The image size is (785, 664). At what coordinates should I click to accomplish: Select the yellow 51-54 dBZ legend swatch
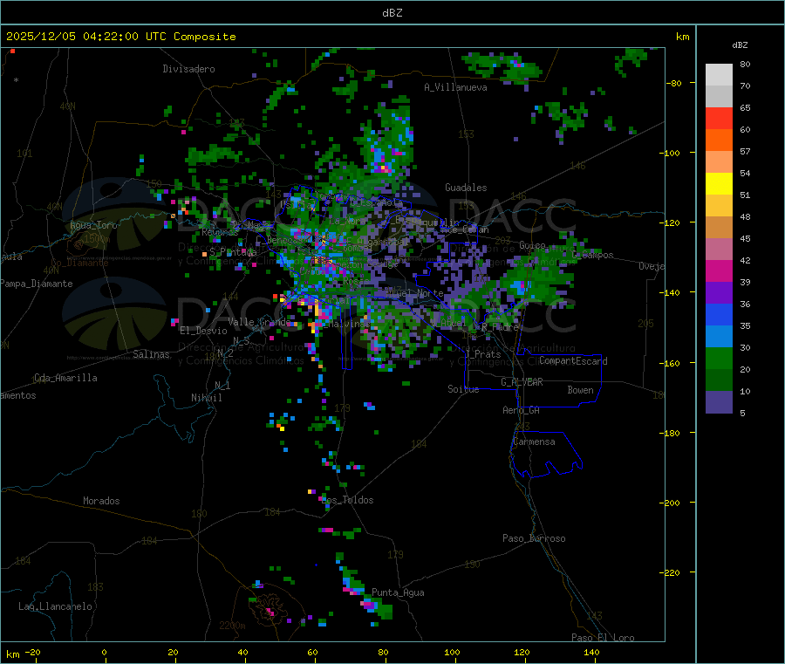pyautogui.click(x=719, y=184)
